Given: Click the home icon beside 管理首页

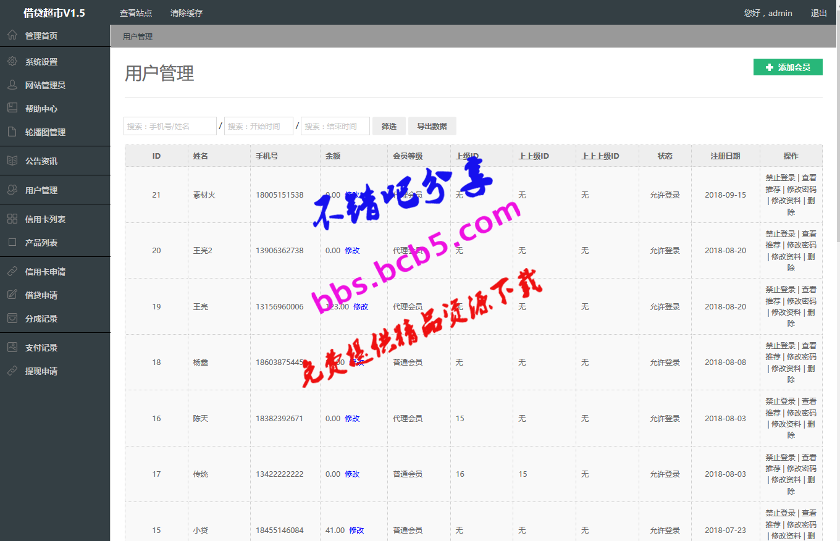Looking at the screenshot, I should [x=12, y=35].
